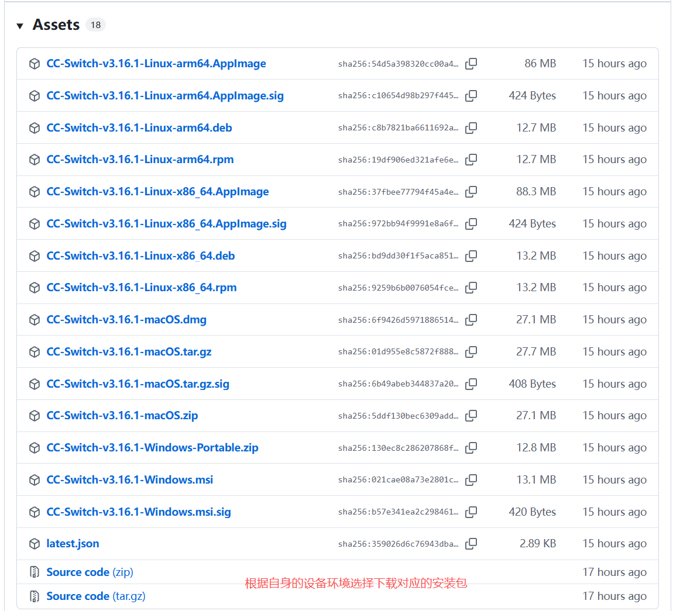Click package icon beside Linux-x86_64.deb

pos(35,256)
